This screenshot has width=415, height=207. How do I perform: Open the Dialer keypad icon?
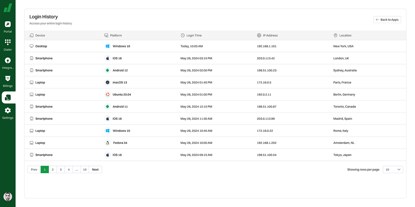pos(8,42)
